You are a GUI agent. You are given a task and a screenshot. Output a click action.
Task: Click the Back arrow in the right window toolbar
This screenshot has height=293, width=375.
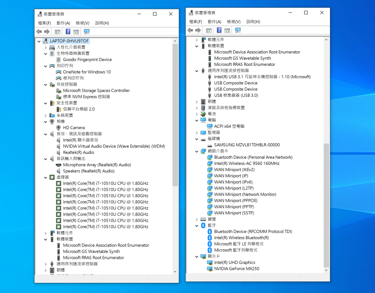pos(190,30)
